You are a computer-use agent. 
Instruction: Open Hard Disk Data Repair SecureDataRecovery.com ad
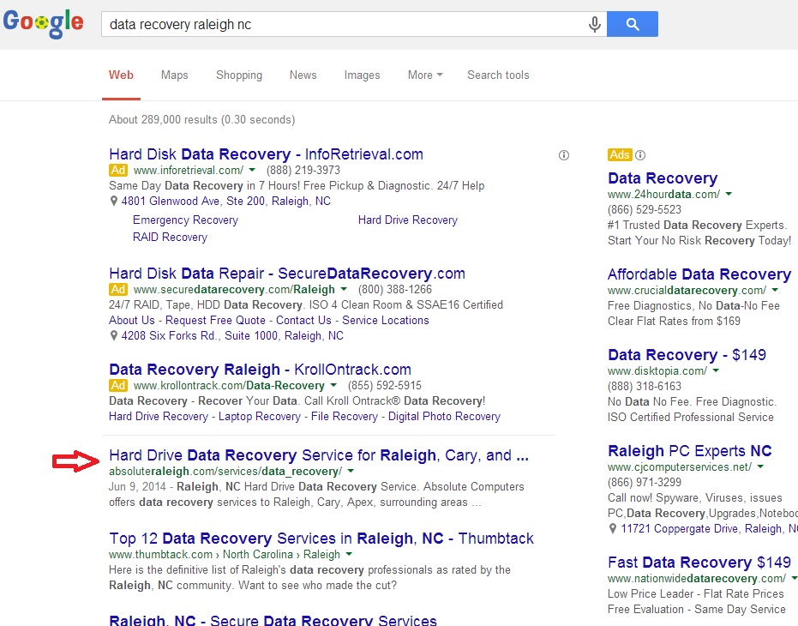pos(287,274)
